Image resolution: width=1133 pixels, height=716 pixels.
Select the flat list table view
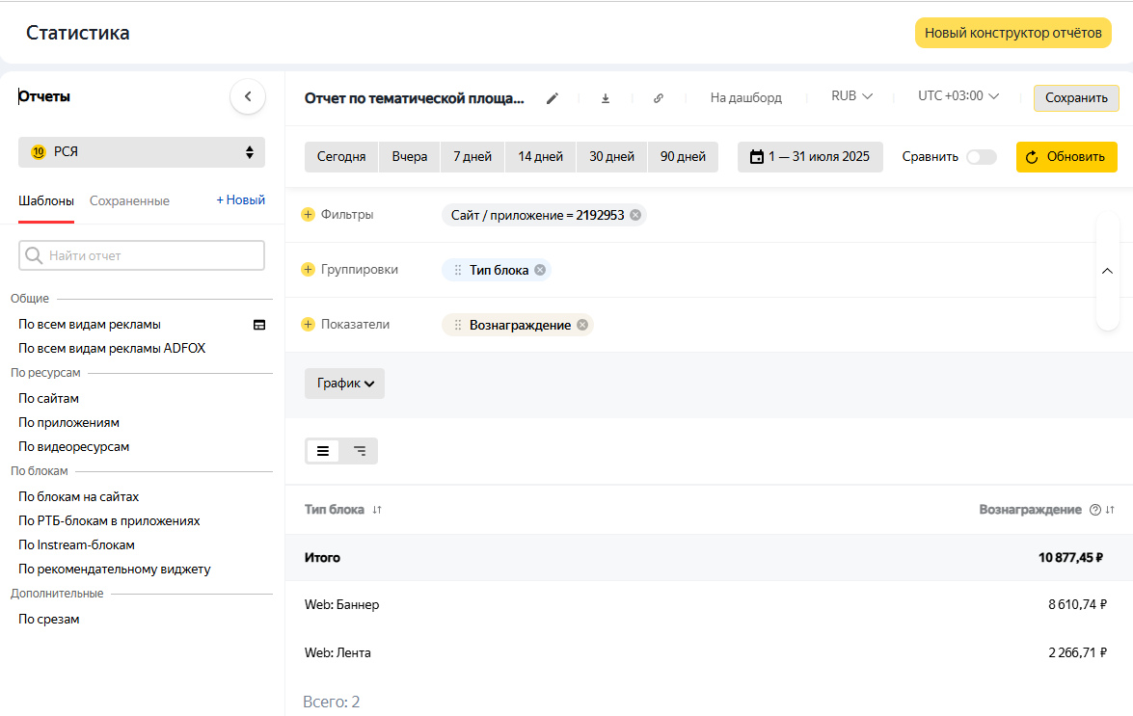tap(323, 451)
